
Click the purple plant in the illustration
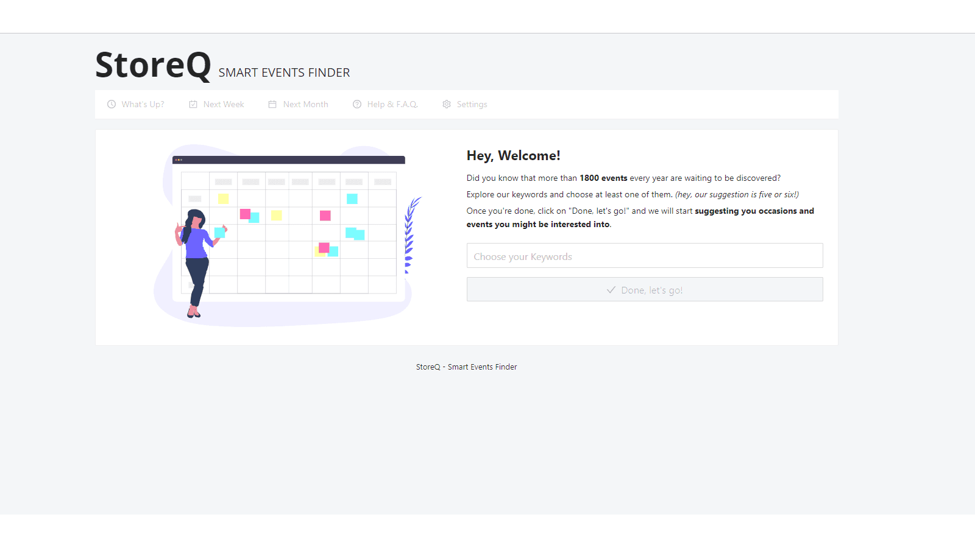point(411,234)
